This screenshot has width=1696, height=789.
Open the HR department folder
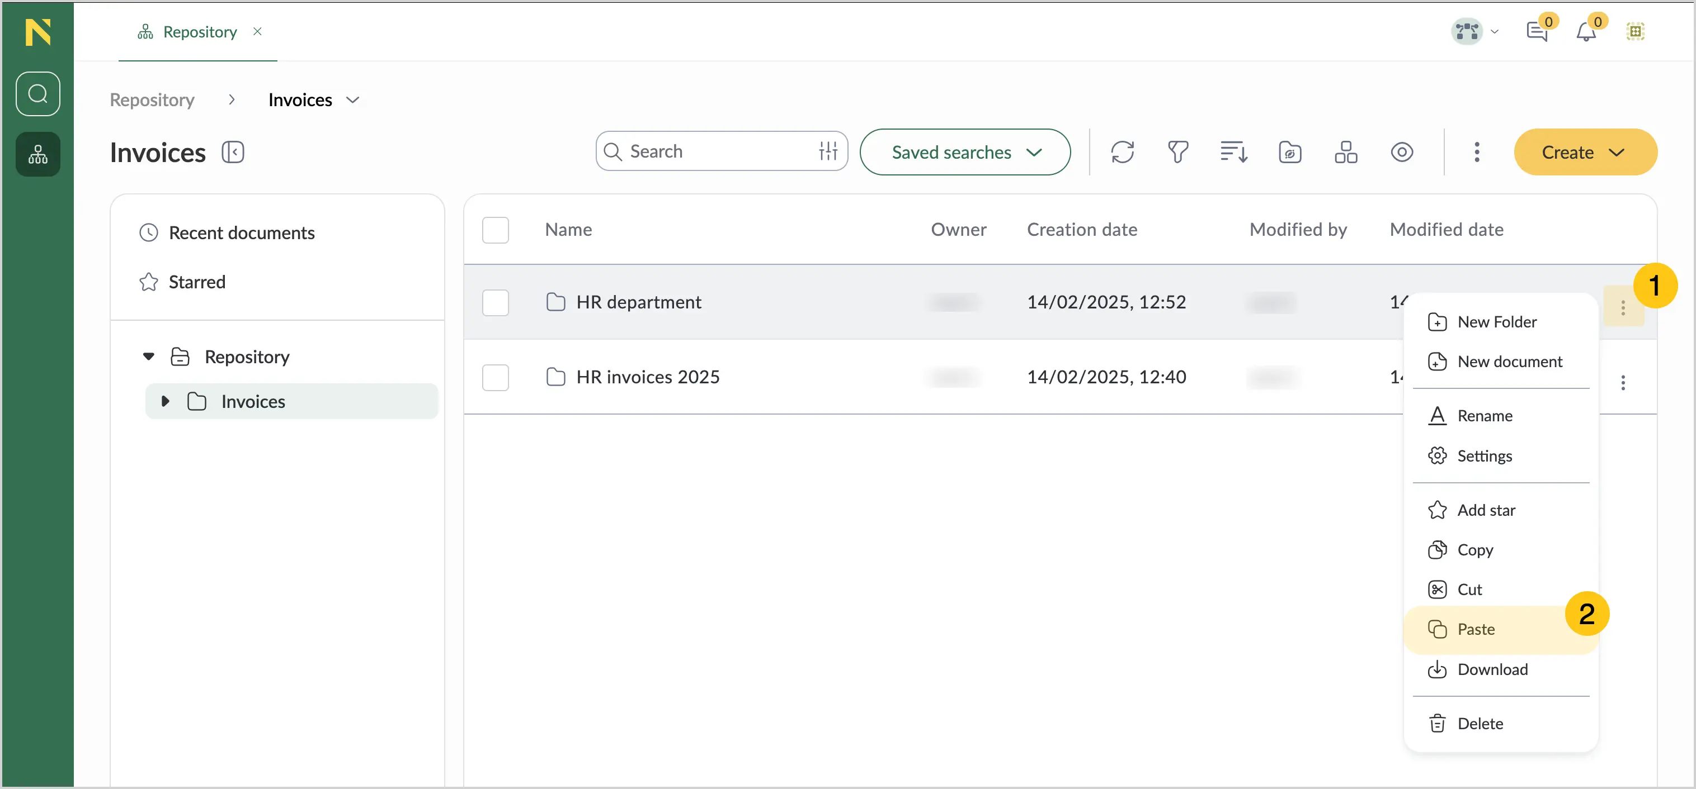tap(639, 302)
